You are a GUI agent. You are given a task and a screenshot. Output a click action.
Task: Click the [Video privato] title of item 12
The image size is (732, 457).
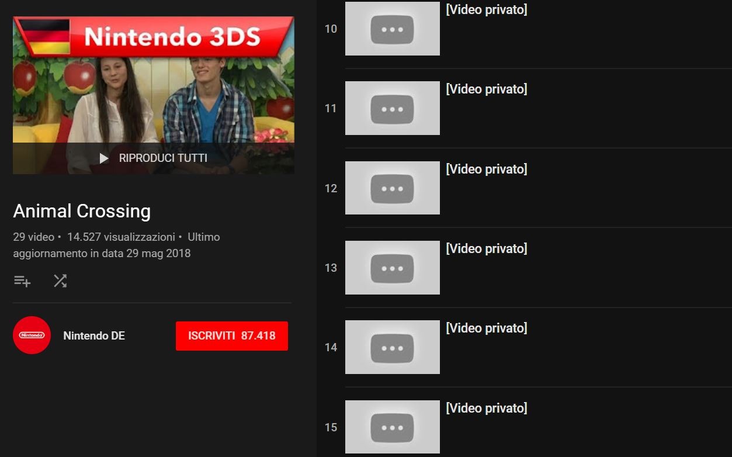point(487,169)
